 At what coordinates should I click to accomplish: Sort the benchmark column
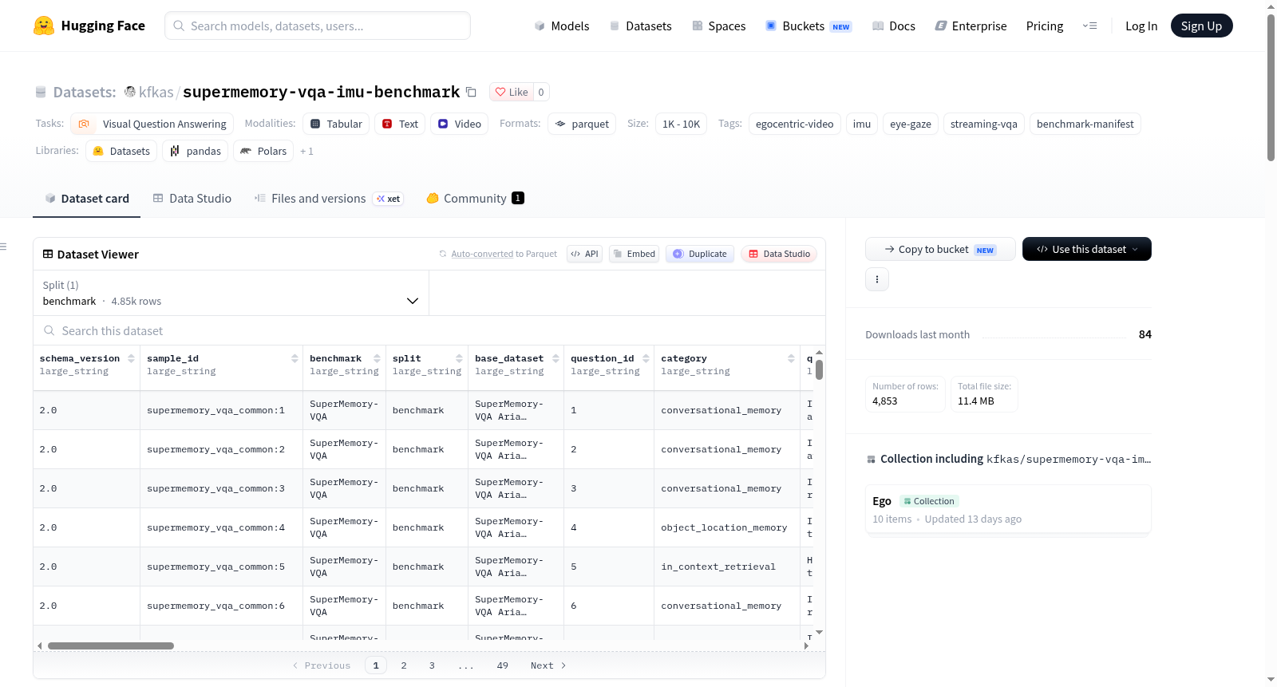click(x=377, y=359)
